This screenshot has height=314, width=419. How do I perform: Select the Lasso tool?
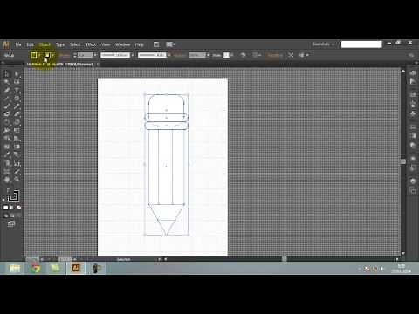click(17, 82)
